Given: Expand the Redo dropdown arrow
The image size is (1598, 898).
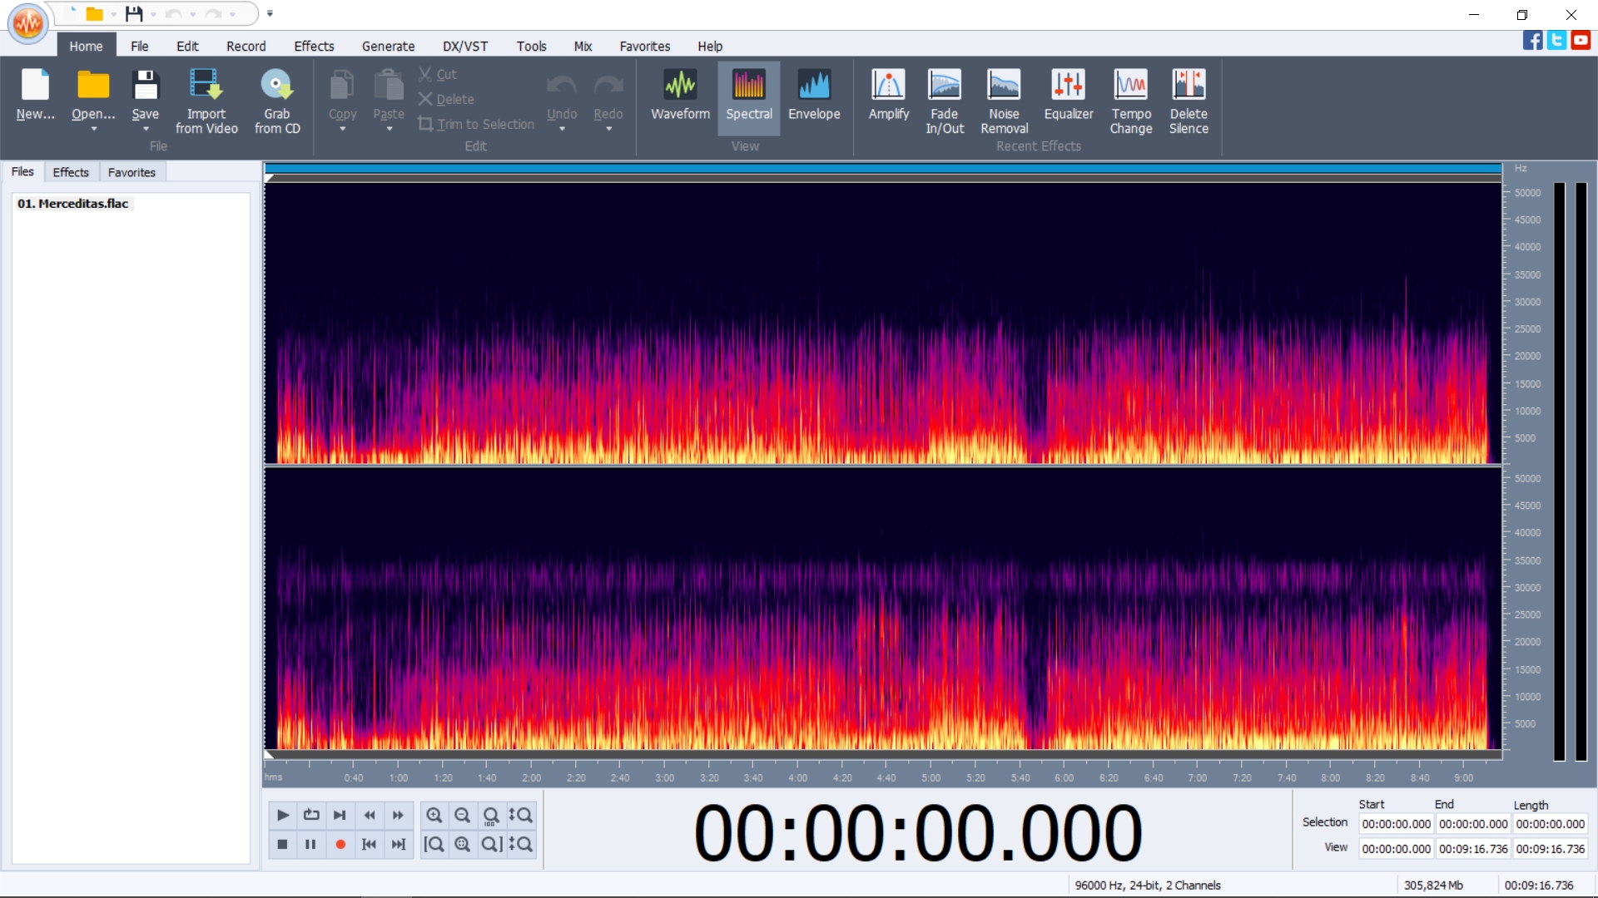Looking at the screenshot, I should 608,129.
